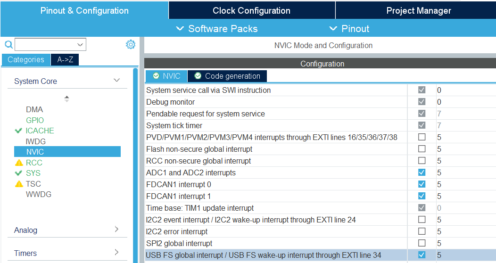496x263 pixels.
Task: Switch to Clock Configuration tab
Action: [251, 10]
